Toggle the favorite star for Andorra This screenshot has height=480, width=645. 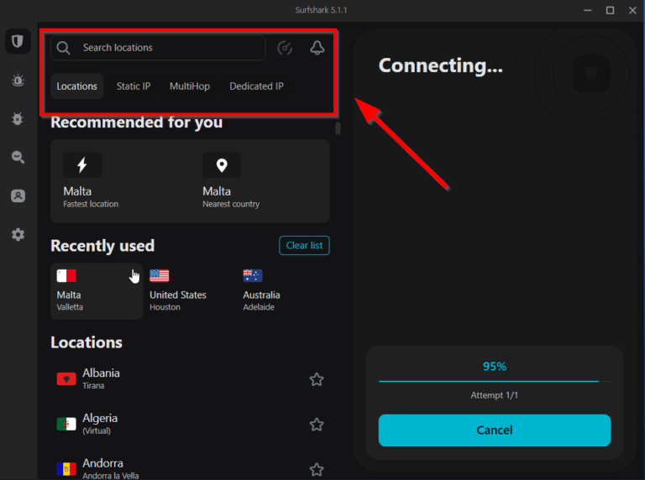point(317,469)
